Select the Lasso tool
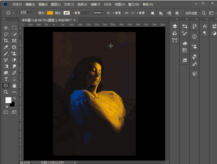 tap(6, 34)
